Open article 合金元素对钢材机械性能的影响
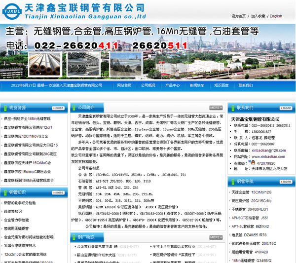This screenshot has height=263, width=296. click(x=29, y=237)
